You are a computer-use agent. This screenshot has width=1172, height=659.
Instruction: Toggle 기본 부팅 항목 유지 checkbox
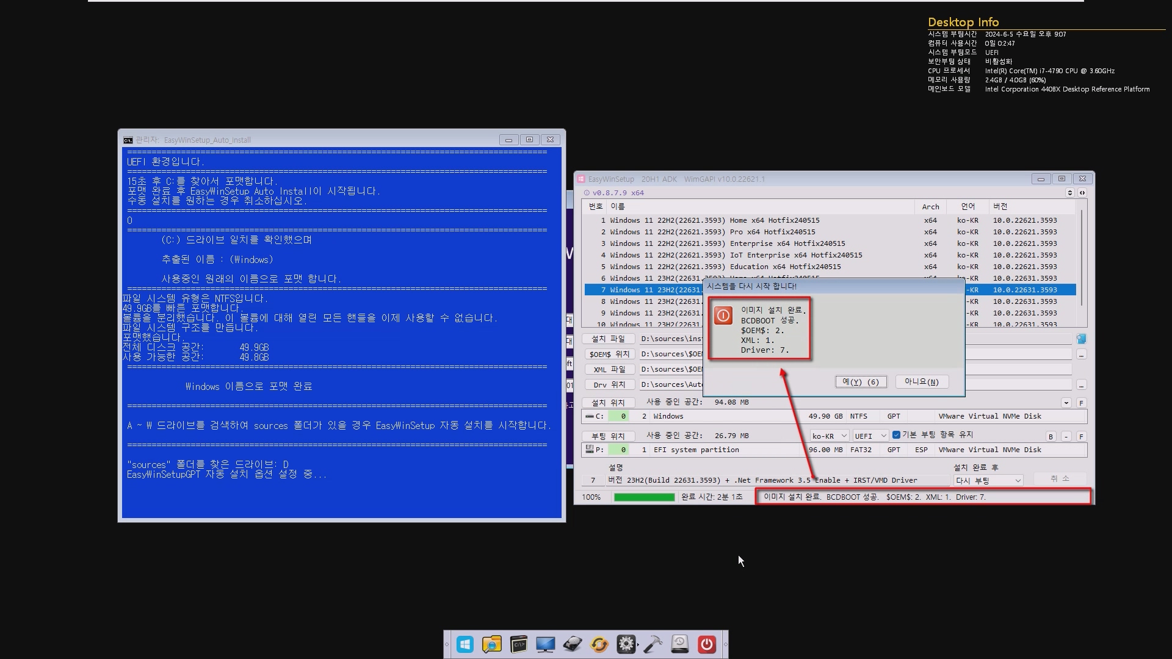pyautogui.click(x=896, y=435)
